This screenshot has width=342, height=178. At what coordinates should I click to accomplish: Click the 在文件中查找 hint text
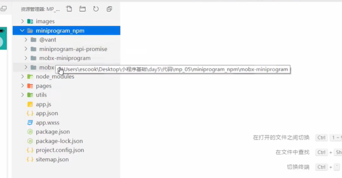pos(293,152)
